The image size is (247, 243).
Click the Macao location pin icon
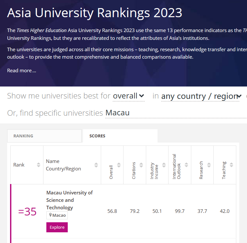tap(51, 215)
